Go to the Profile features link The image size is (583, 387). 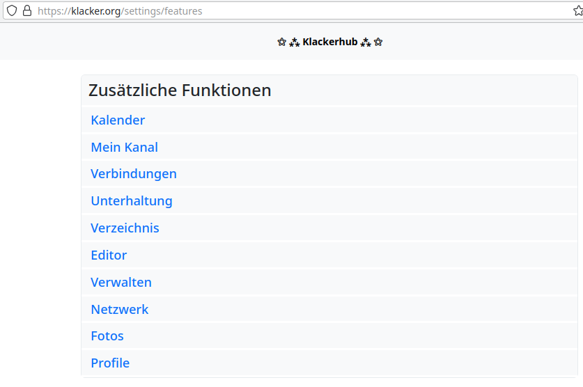[x=110, y=363]
